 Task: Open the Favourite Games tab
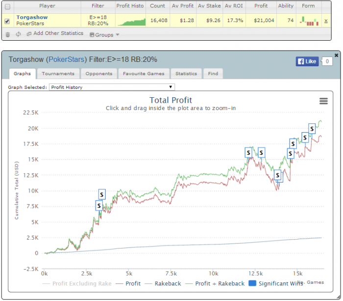click(x=144, y=74)
